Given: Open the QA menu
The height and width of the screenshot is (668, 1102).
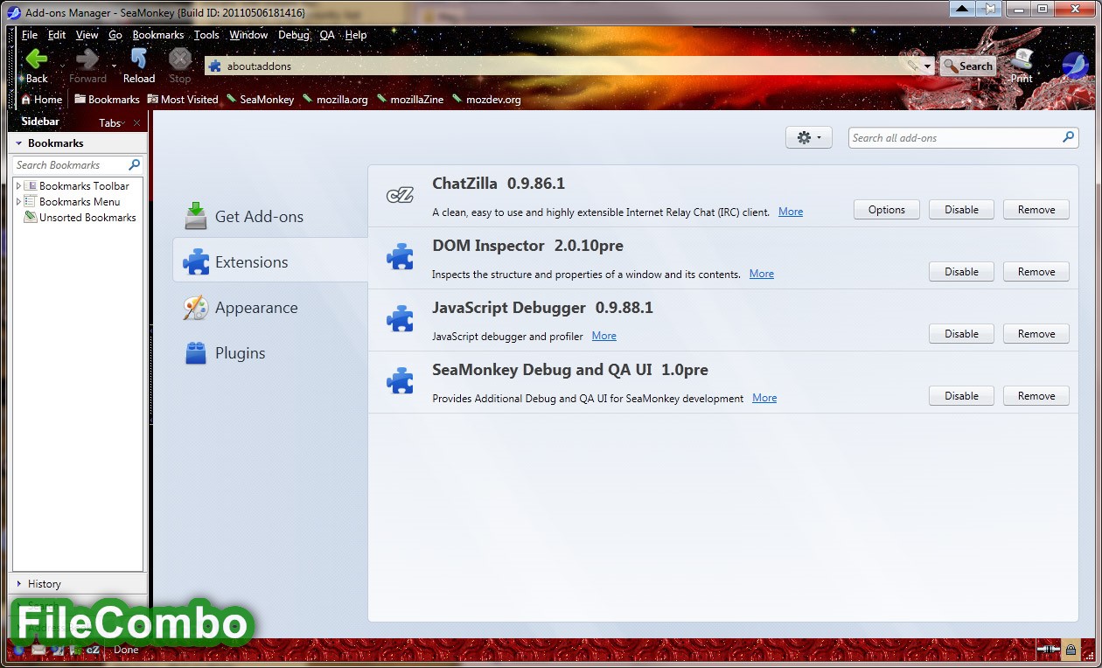Looking at the screenshot, I should tap(327, 35).
